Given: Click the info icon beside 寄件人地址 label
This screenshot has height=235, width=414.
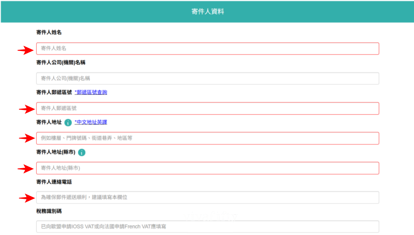Looking at the screenshot, I should click(x=68, y=122).
